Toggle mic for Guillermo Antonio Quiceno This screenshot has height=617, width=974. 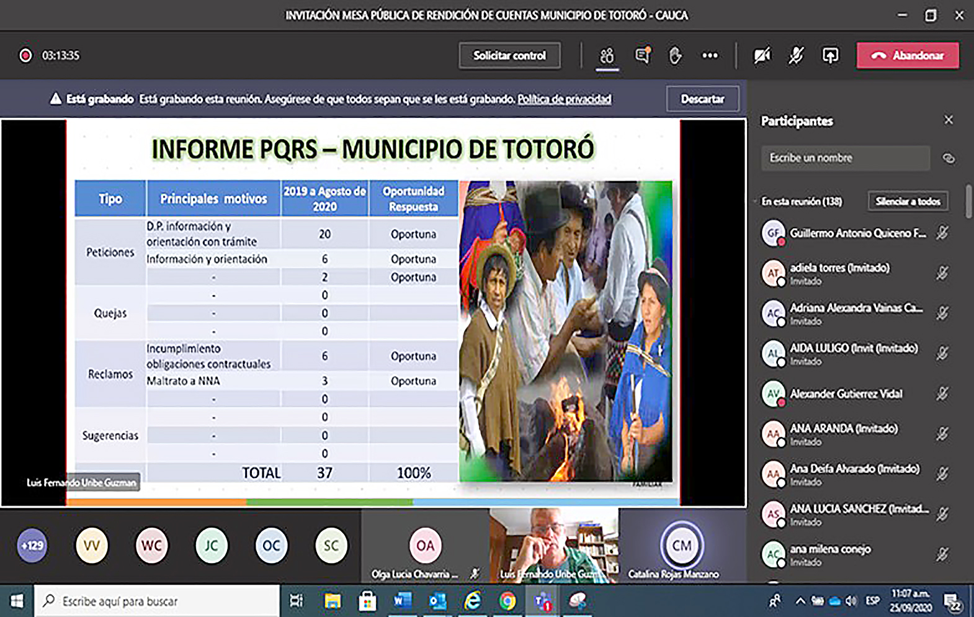942,233
